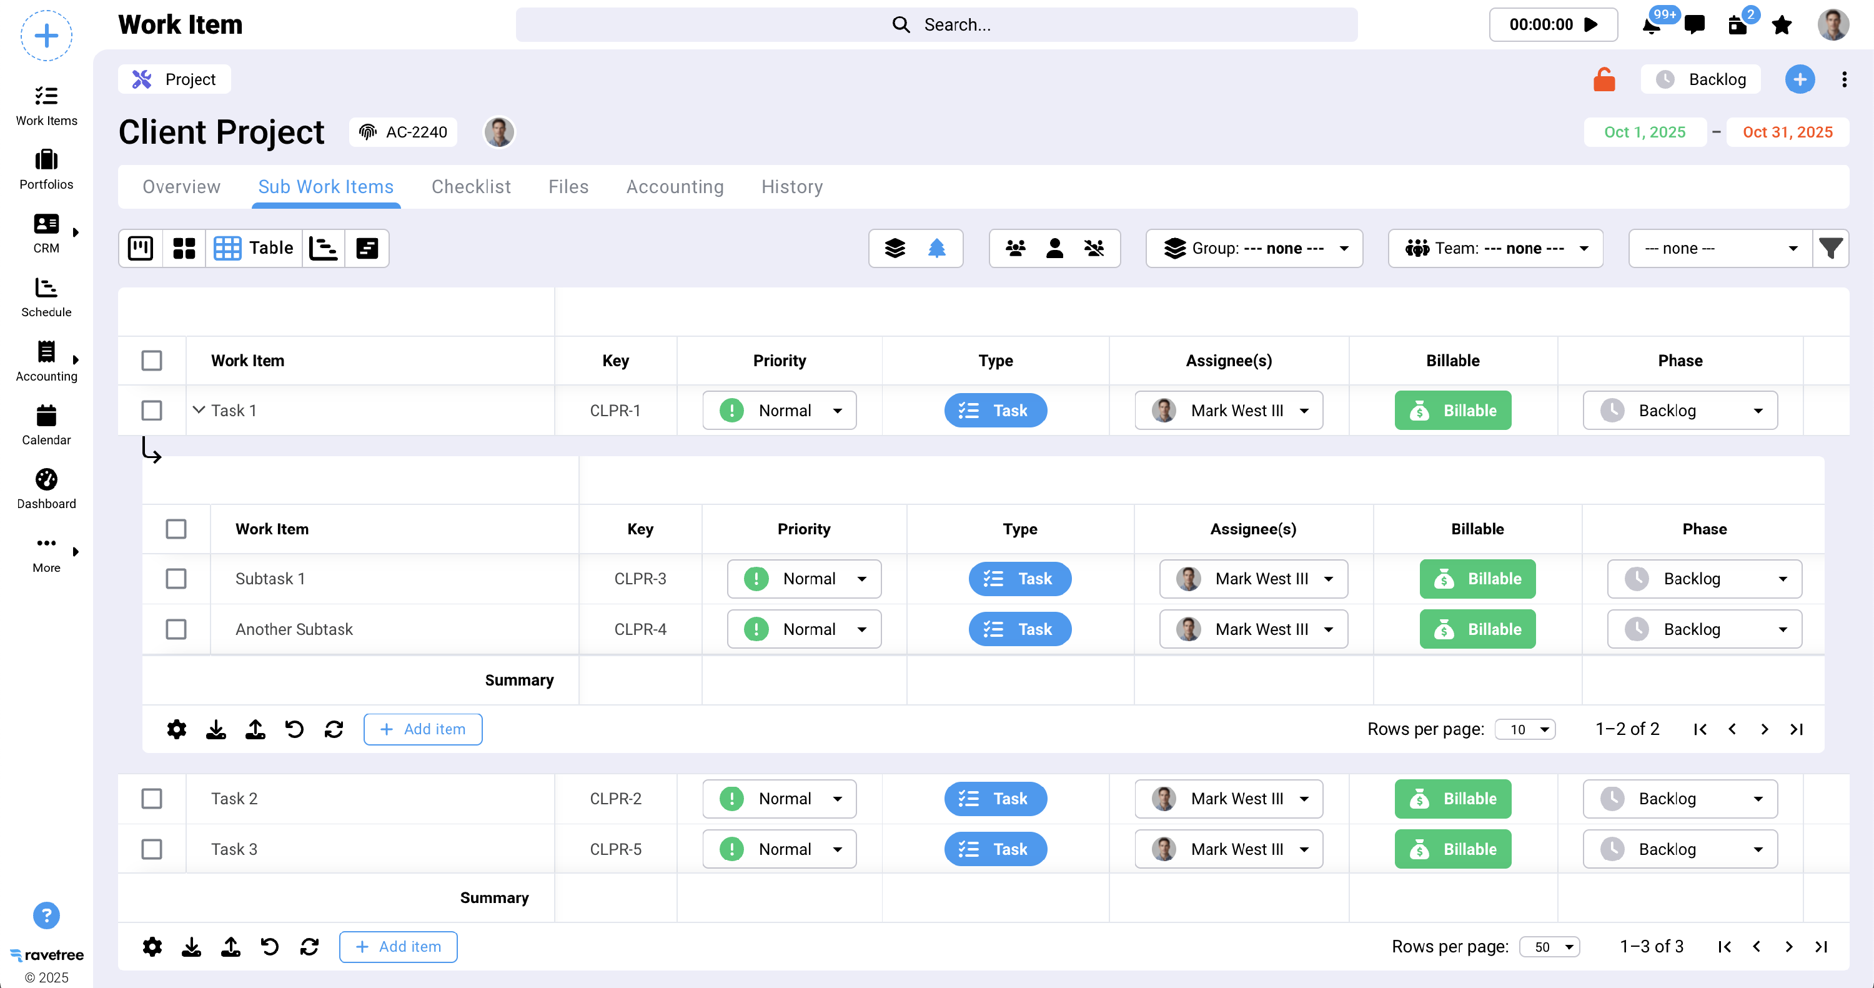1874x988 pixels.
Task: Click the tree hierarchy view icon
Action: (x=936, y=248)
